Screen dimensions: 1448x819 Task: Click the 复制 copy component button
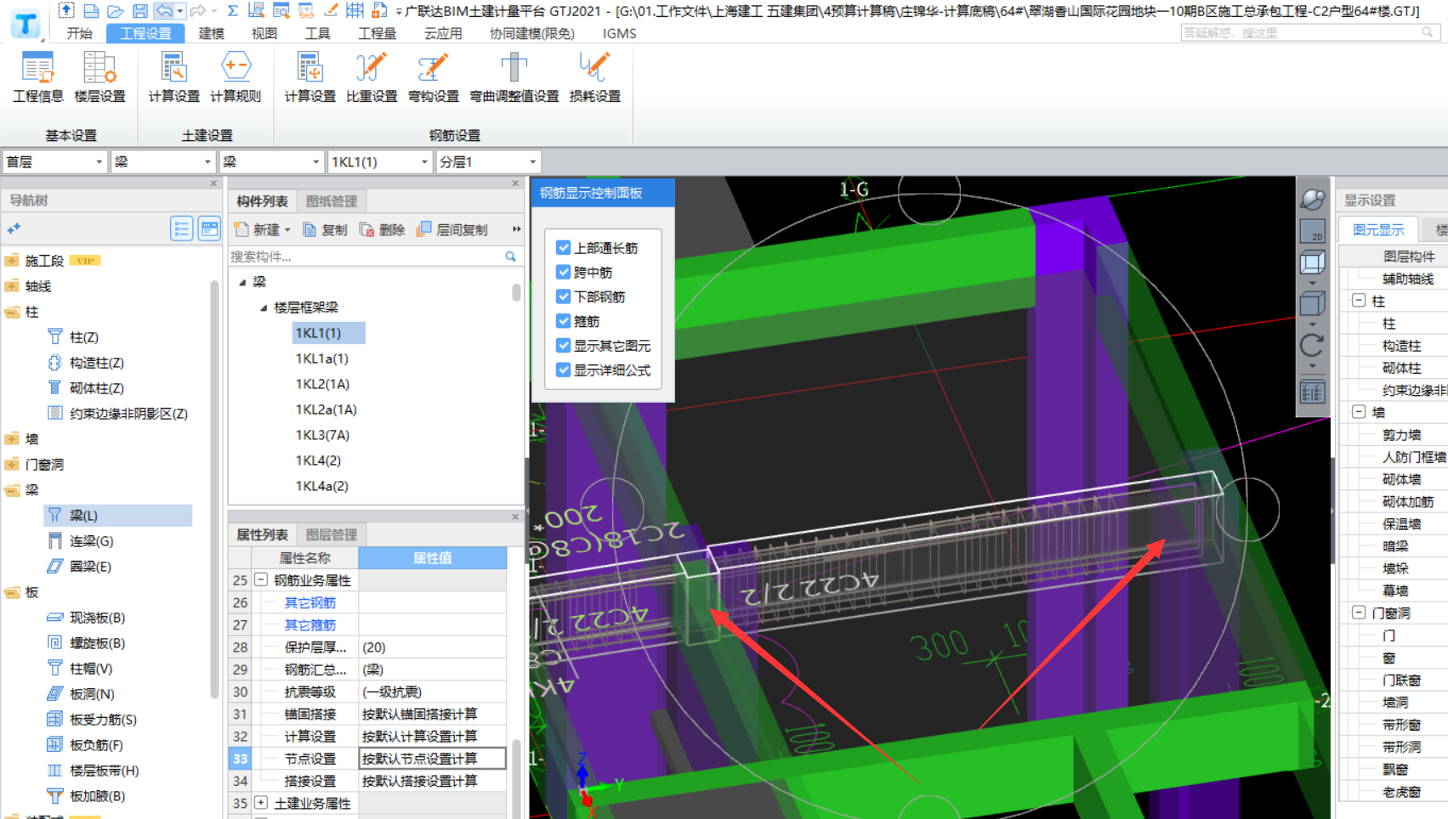point(325,229)
